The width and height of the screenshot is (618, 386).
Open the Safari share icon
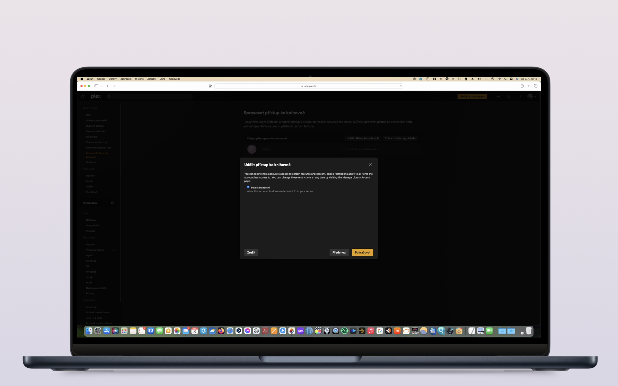tap(522, 86)
